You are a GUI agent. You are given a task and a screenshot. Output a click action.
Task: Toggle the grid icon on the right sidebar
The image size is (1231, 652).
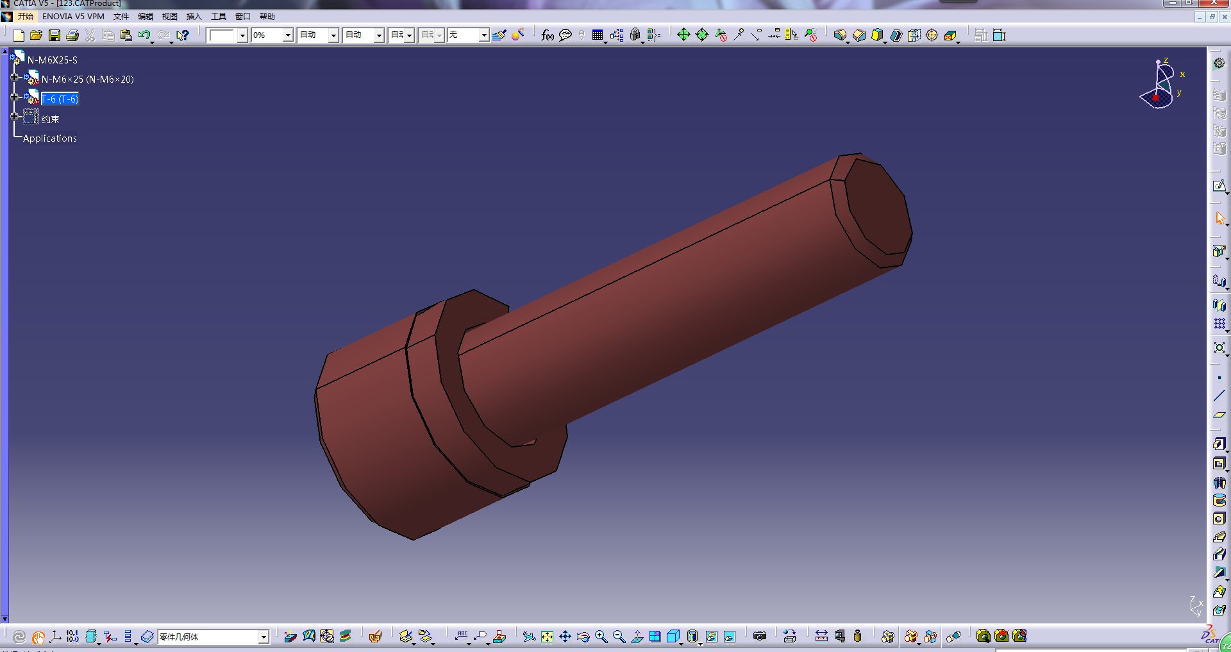(1220, 324)
